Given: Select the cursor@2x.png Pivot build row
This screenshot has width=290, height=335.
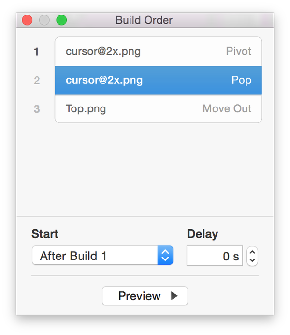Looking at the screenshot, I should pyautogui.click(x=158, y=51).
